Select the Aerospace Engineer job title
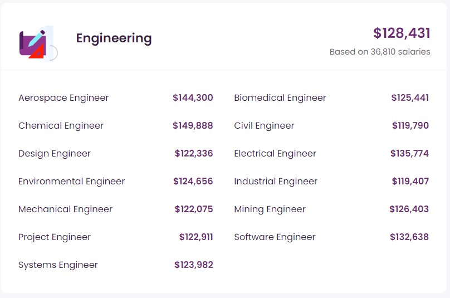450x298 pixels. (63, 98)
